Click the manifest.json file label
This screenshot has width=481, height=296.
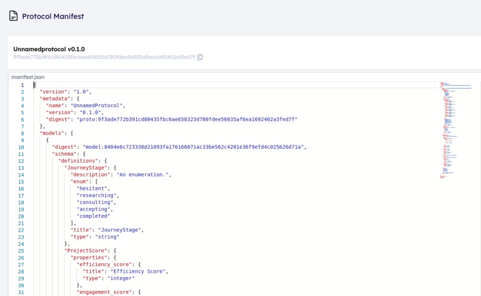[x=28, y=77]
